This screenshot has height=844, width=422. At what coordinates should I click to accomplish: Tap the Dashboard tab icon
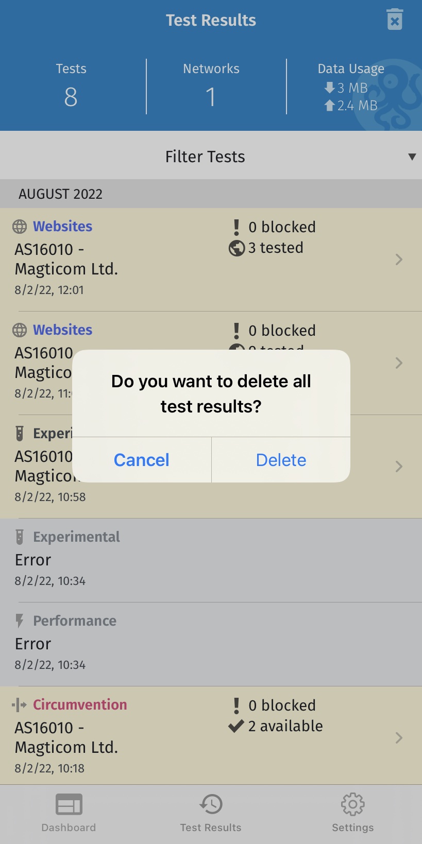(69, 804)
